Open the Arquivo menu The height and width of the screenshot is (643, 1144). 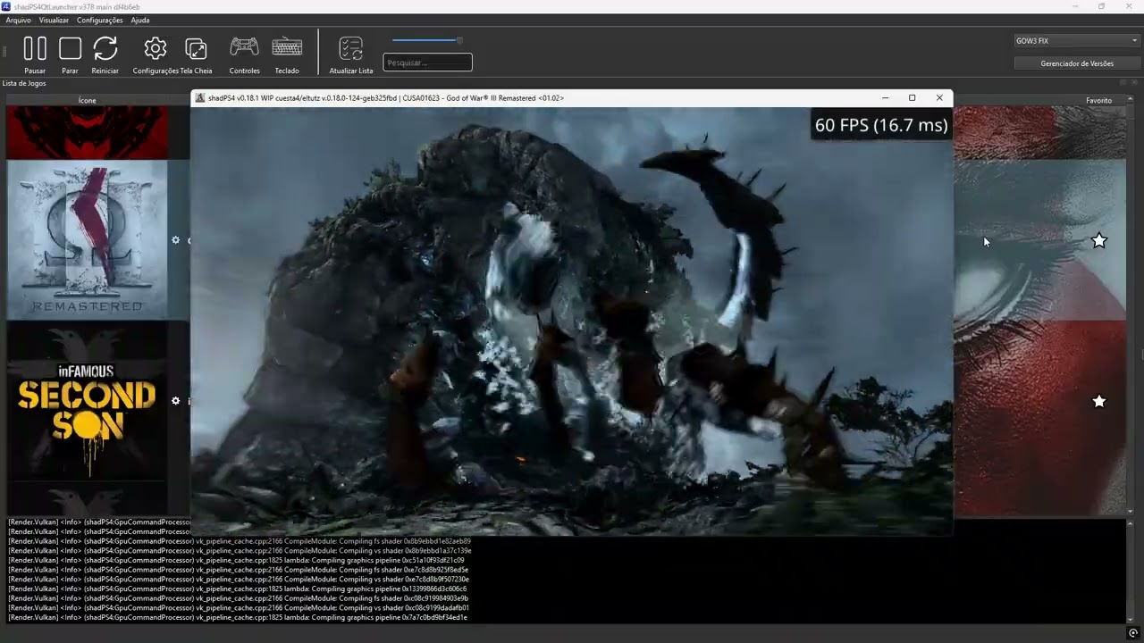(x=18, y=20)
